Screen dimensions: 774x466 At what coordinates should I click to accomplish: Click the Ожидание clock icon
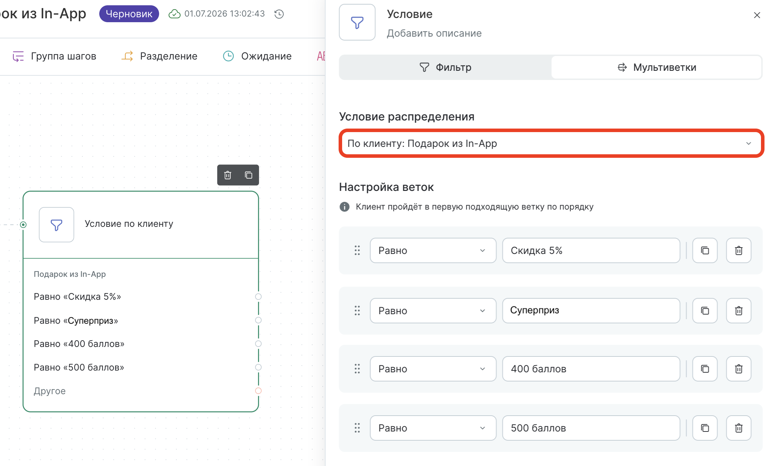click(x=228, y=56)
